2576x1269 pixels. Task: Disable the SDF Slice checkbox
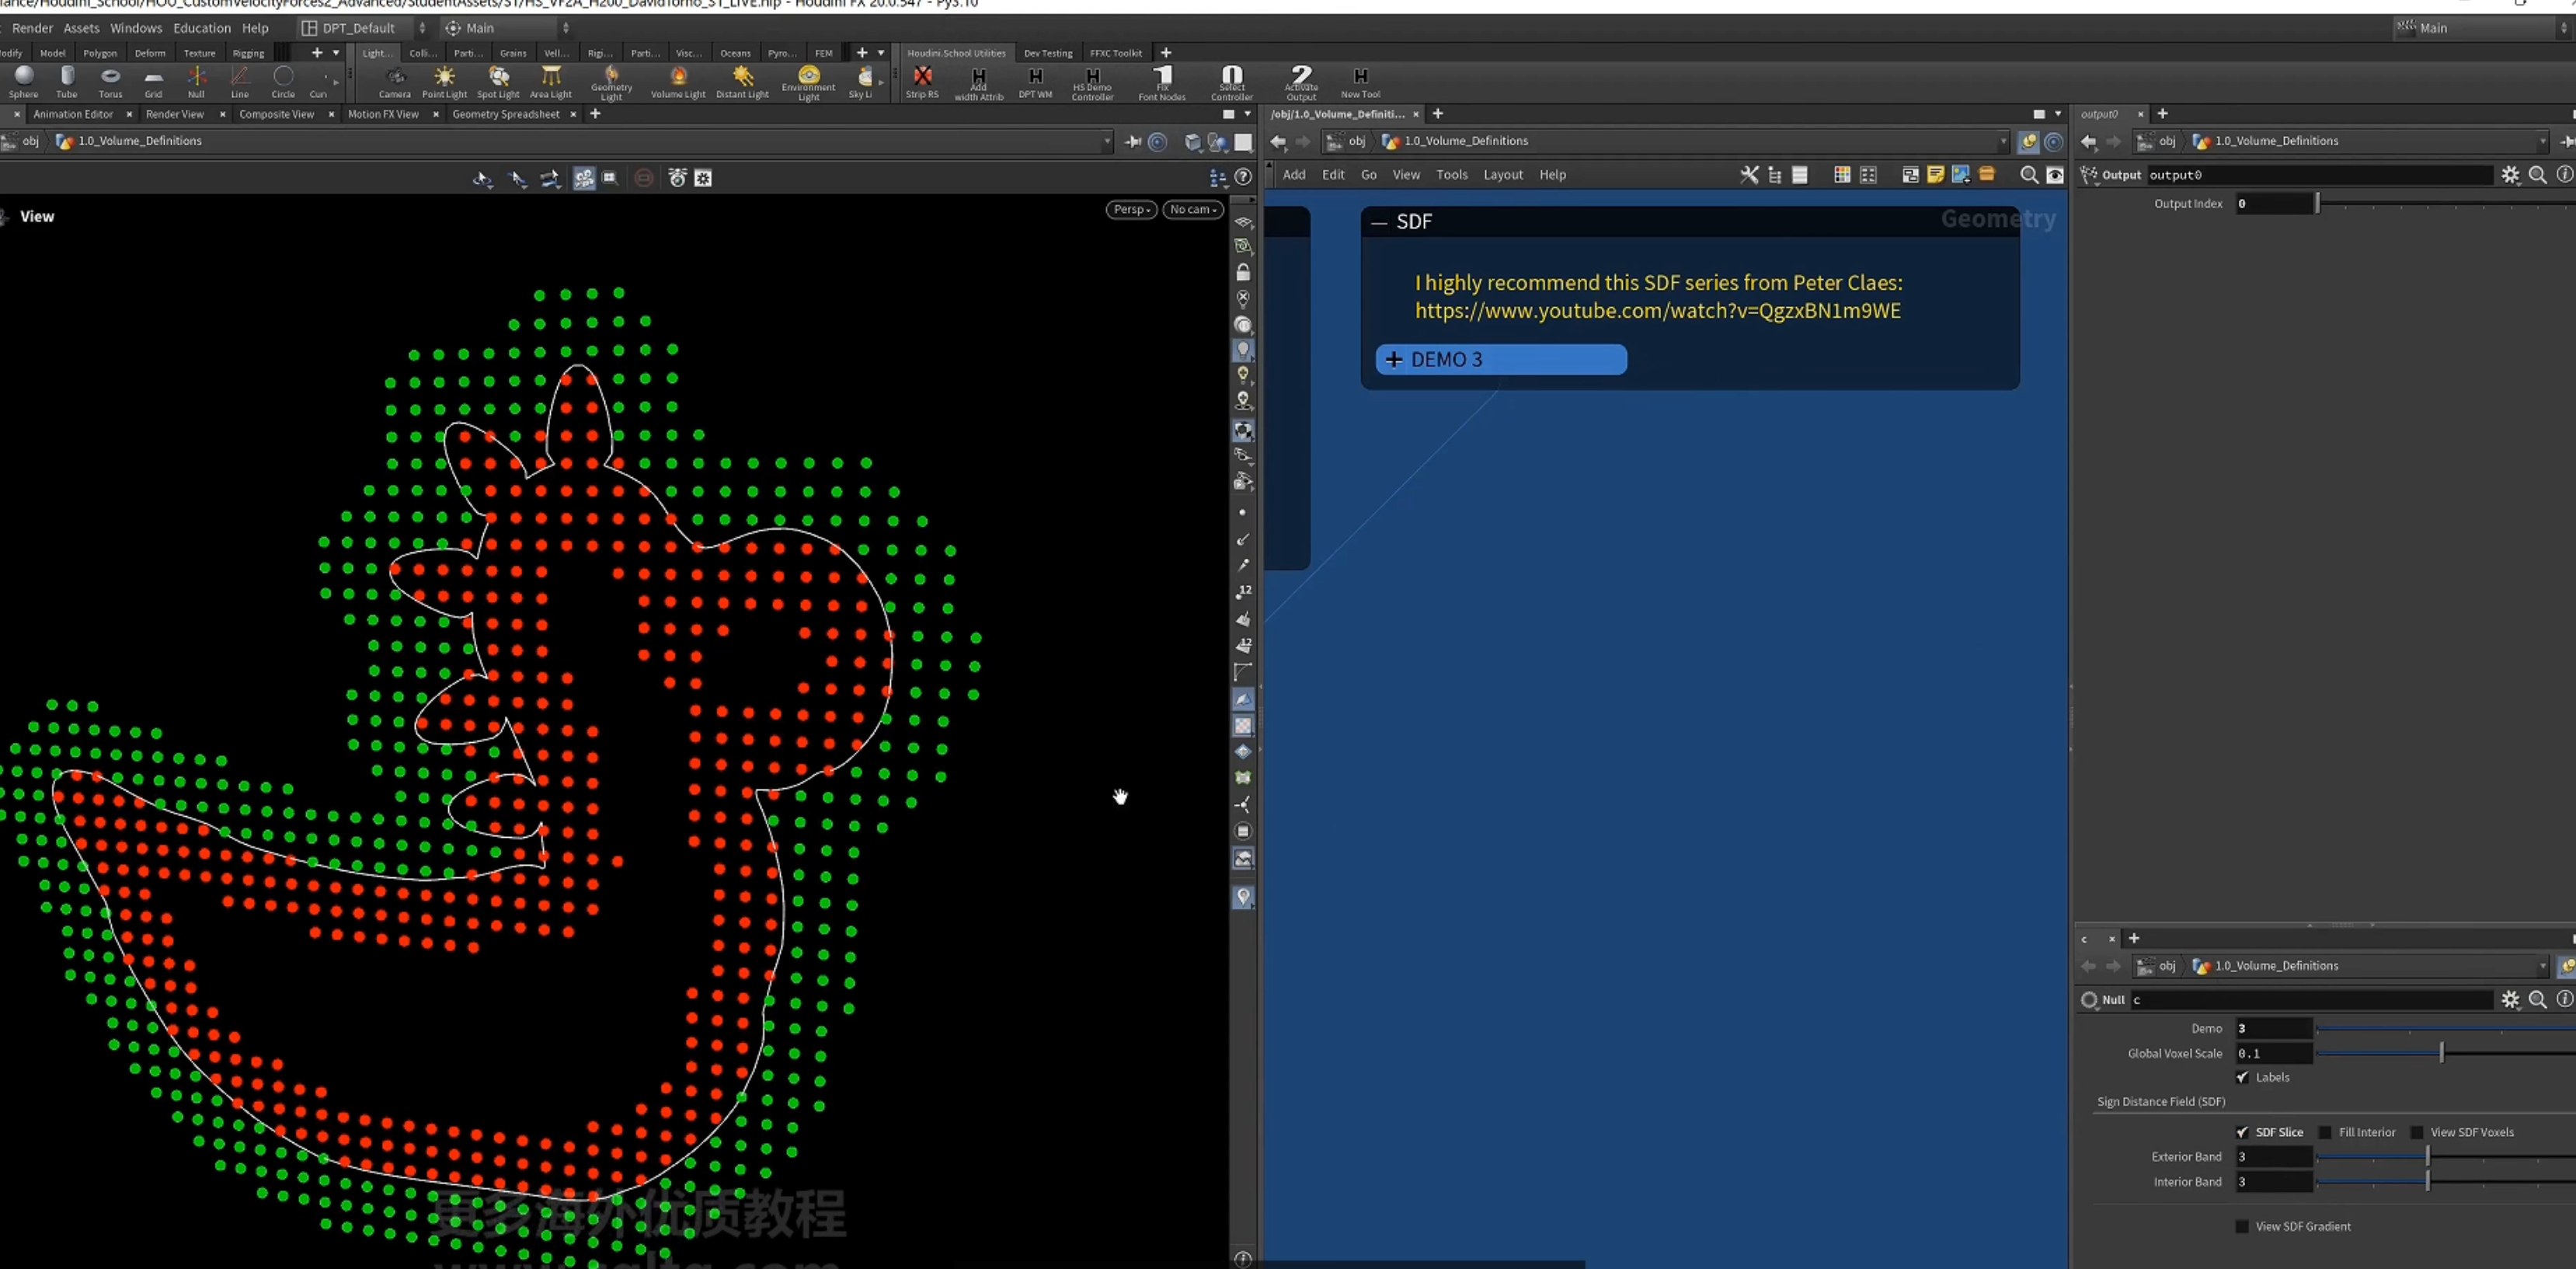[x=2242, y=1132]
